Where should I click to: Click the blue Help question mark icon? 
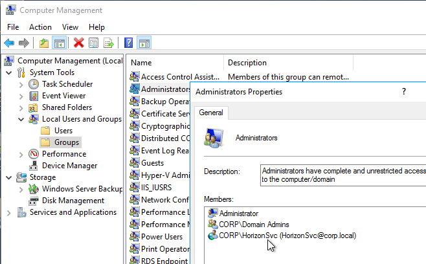(128, 43)
